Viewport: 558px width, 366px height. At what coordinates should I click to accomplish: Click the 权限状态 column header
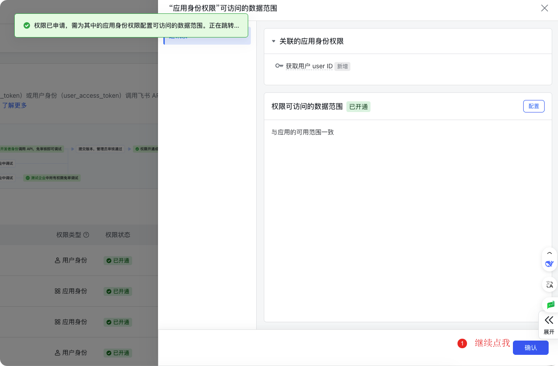[118, 235]
